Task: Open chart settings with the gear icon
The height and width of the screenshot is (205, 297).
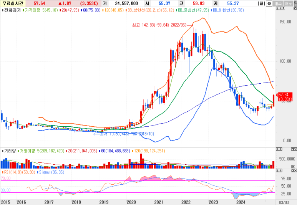Action: pyautogui.click(x=269, y=3)
